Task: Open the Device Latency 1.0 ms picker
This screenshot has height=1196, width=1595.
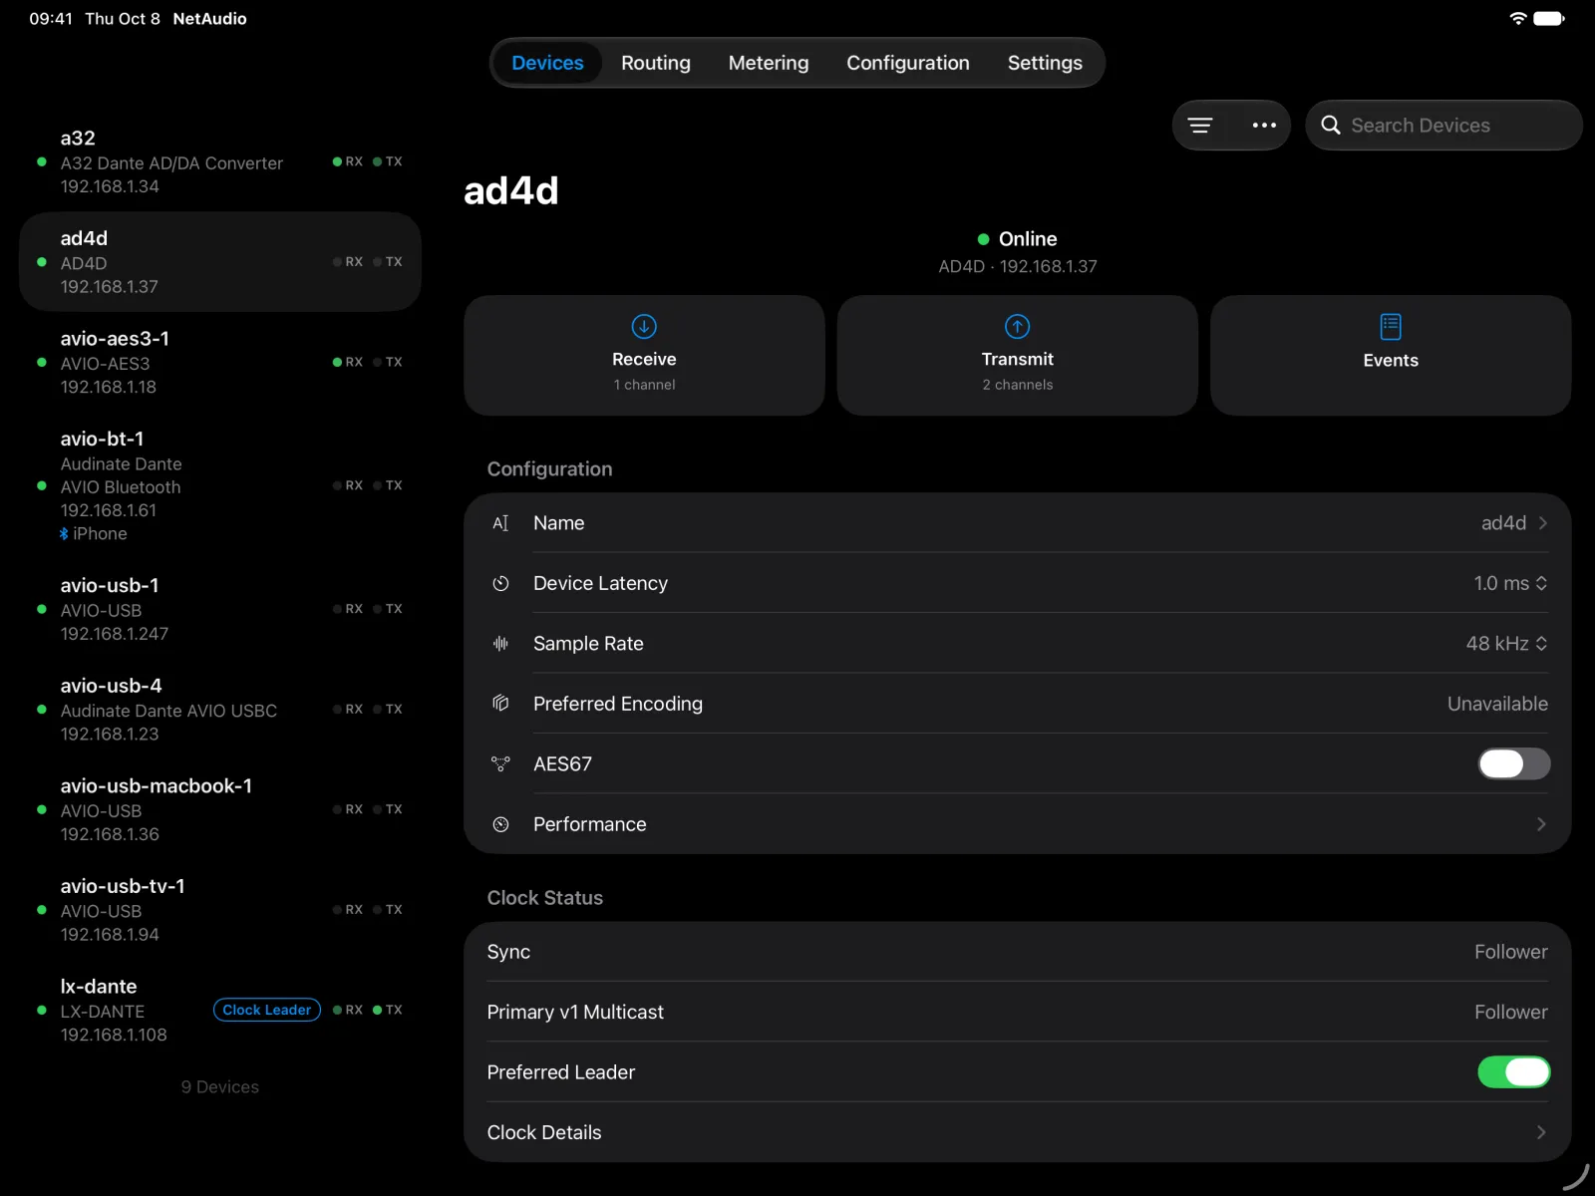Action: (1510, 583)
